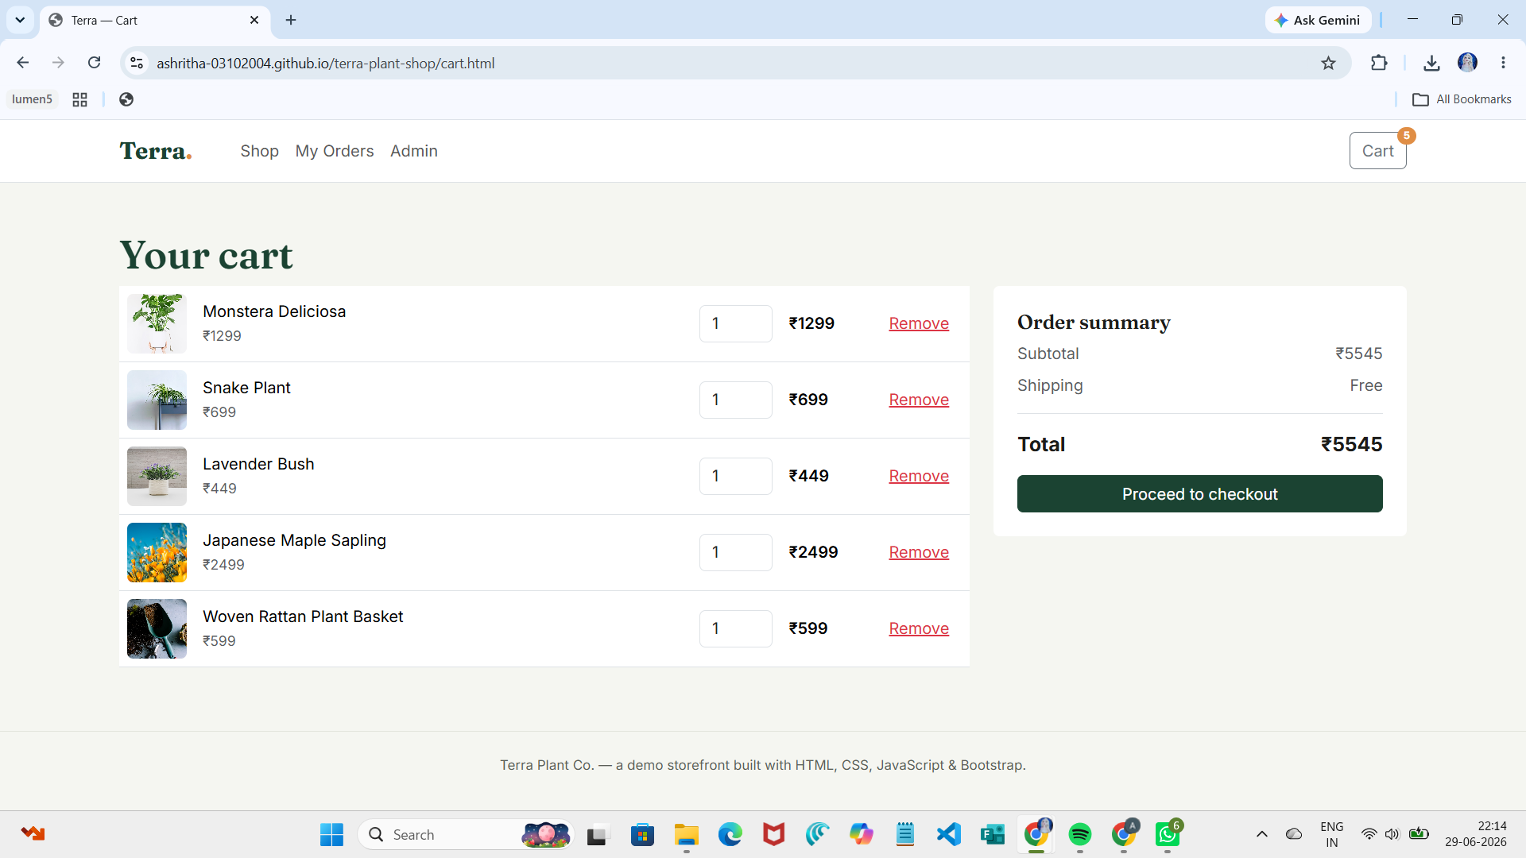Viewport: 1526px width, 858px height.
Task: Remove Monstera Deliciosa from the cart
Action: (919, 323)
